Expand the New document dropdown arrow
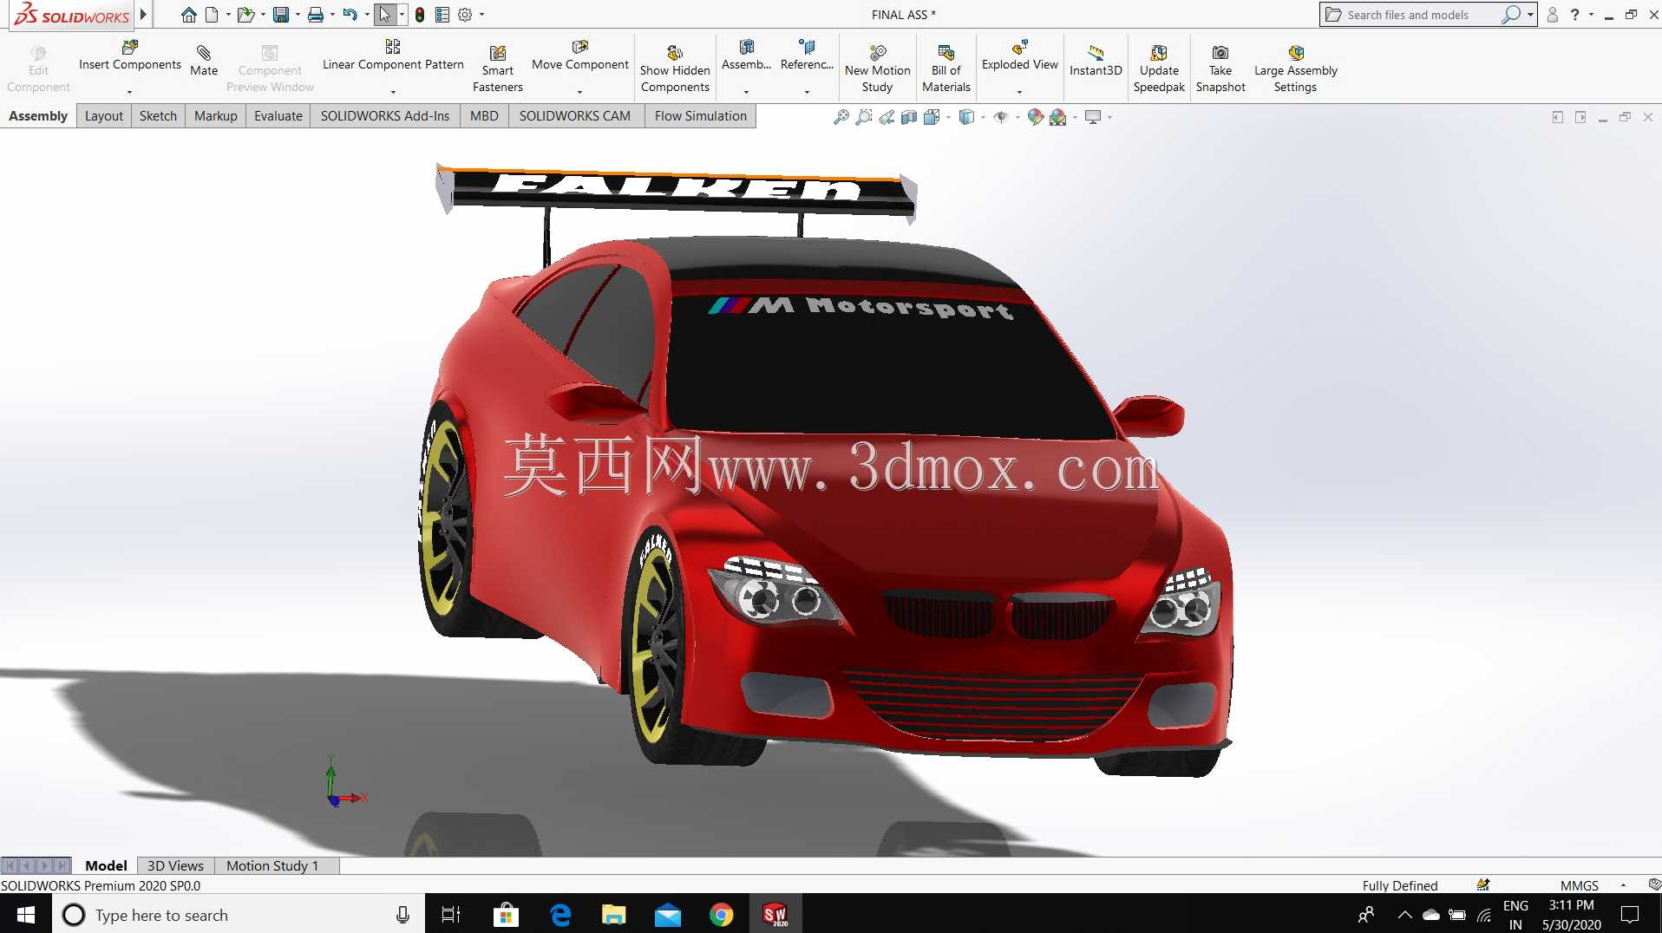Screen dimensions: 1662x933 click(x=228, y=15)
